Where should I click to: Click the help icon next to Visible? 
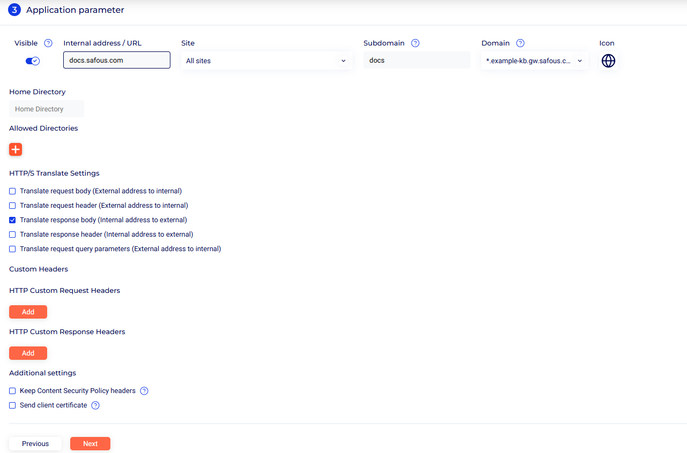coord(48,43)
